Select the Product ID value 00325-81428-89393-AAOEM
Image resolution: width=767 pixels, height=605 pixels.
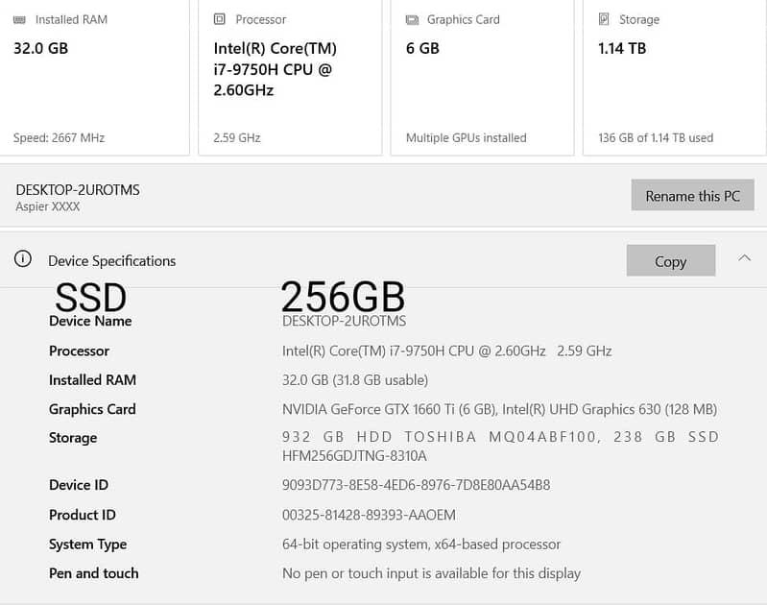[369, 515]
